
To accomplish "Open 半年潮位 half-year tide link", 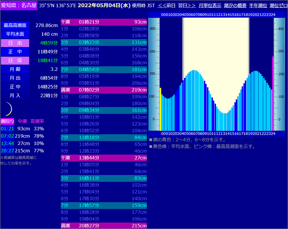I will point(258,5).
